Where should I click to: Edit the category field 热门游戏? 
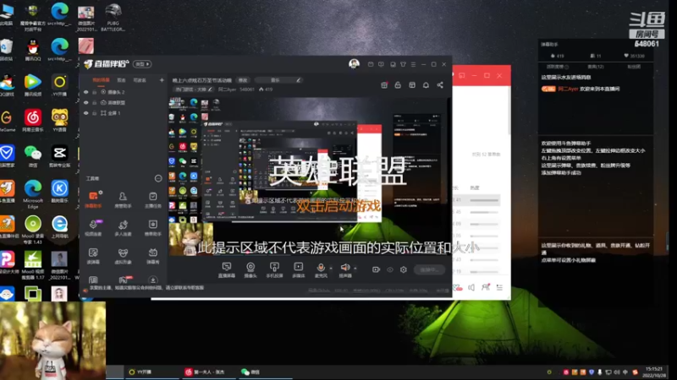[193, 90]
